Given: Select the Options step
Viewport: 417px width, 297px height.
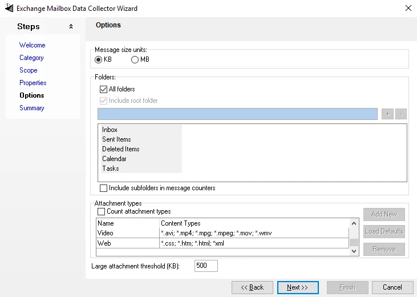Looking at the screenshot, I should pos(31,95).
